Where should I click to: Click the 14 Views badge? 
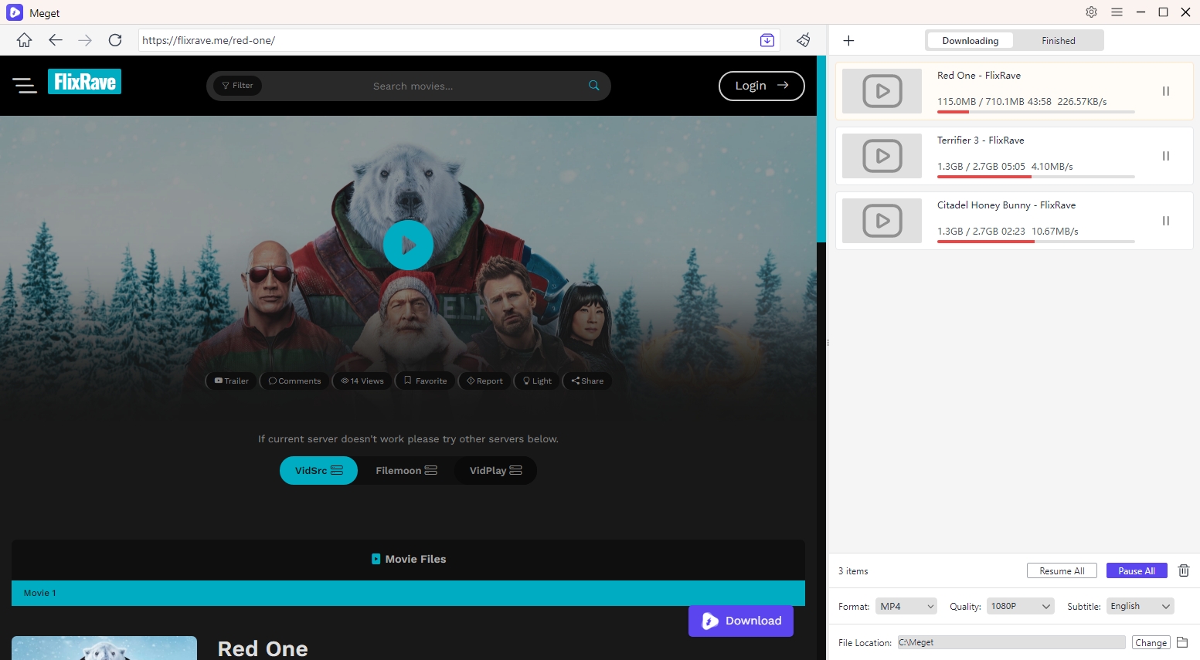tap(362, 381)
